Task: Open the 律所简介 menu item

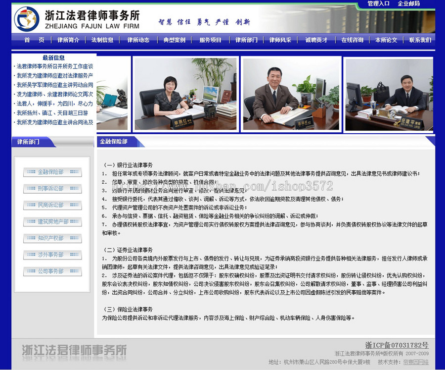Action: 68,40
